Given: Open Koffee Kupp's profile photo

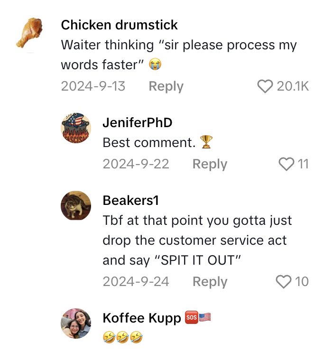Looking at the screenshot, I should coord(76,324).
